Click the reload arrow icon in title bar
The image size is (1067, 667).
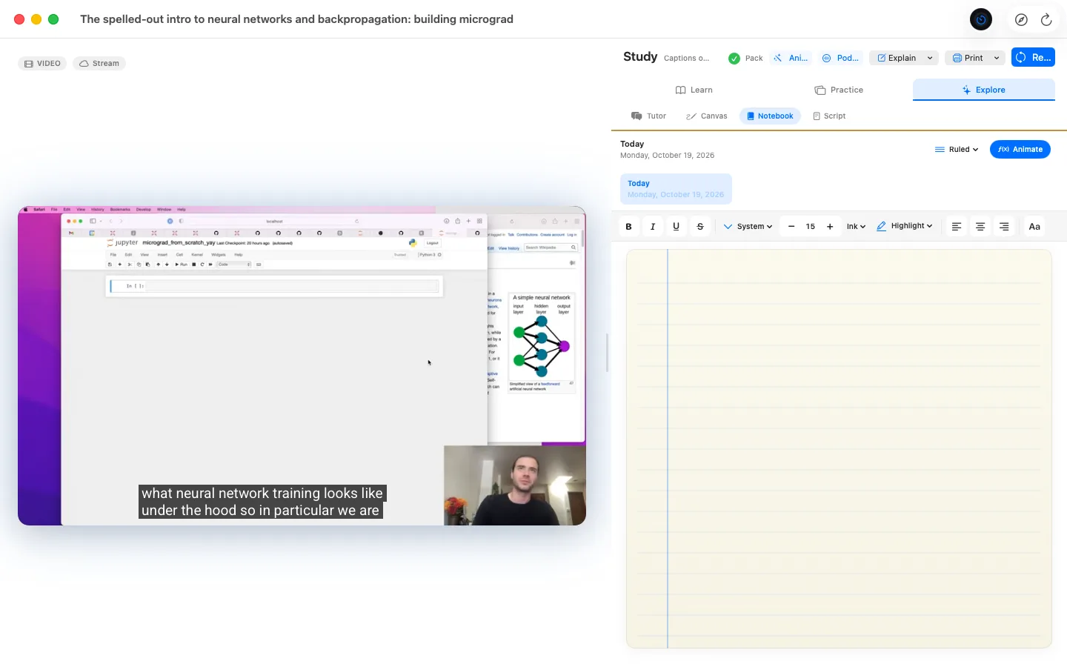[x=1046, y=20]
